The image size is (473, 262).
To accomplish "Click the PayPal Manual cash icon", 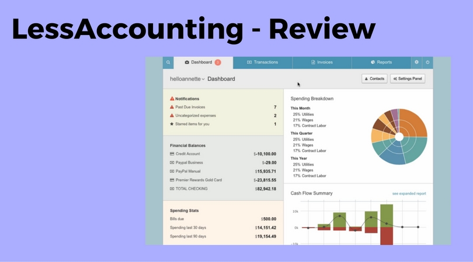I will coord(172,171).
